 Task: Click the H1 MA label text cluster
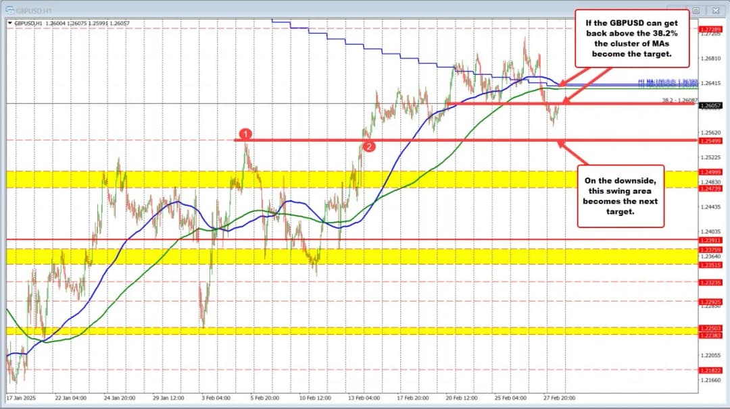[667, 84]
